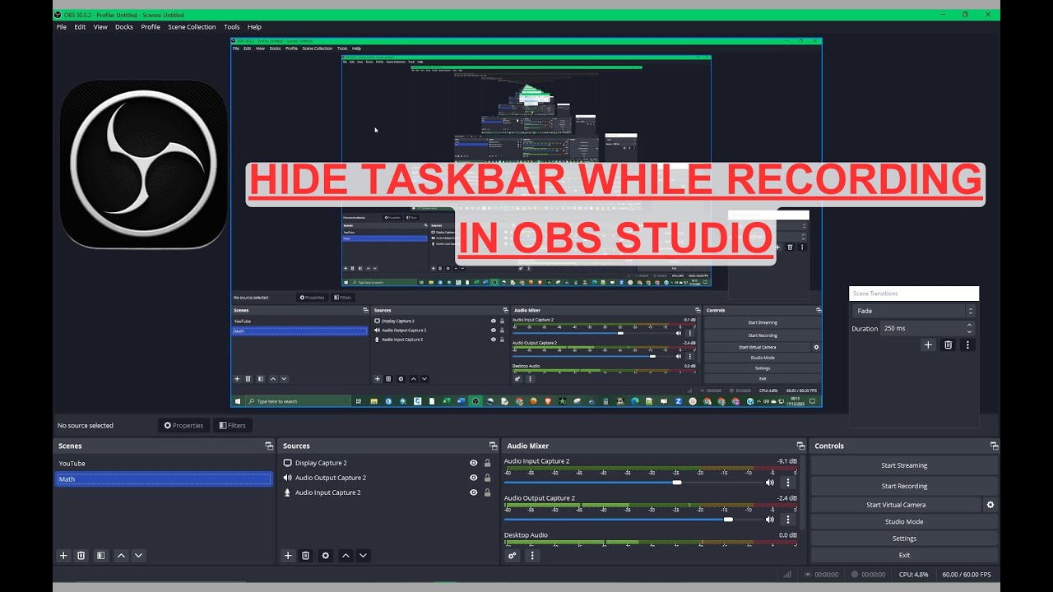The width and height of the screenshot is (1053, 592).
Task: Move source up in the Sources panel
Action: click(346, 556)
